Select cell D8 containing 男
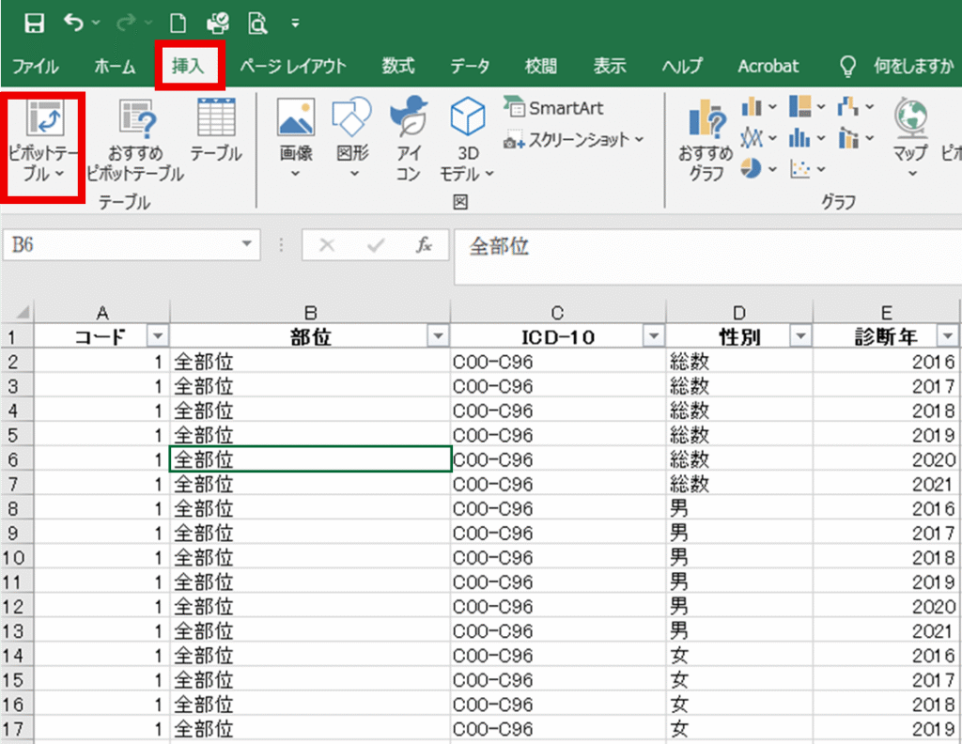 (x=738, y=508)
